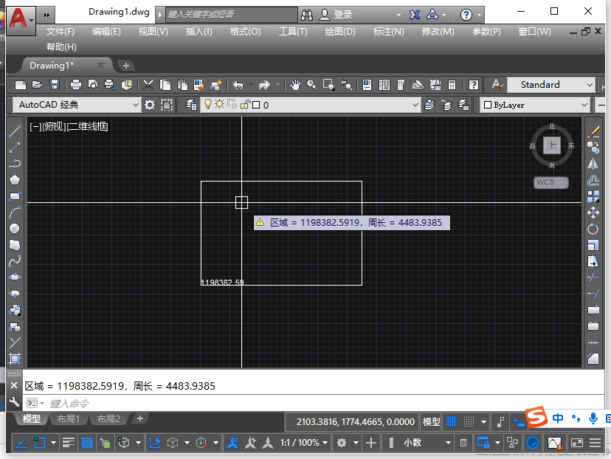Open the status bar customization menu icon
Viewport: 611px width, 459px height.
pyautogui.click(x=595, y=443)
